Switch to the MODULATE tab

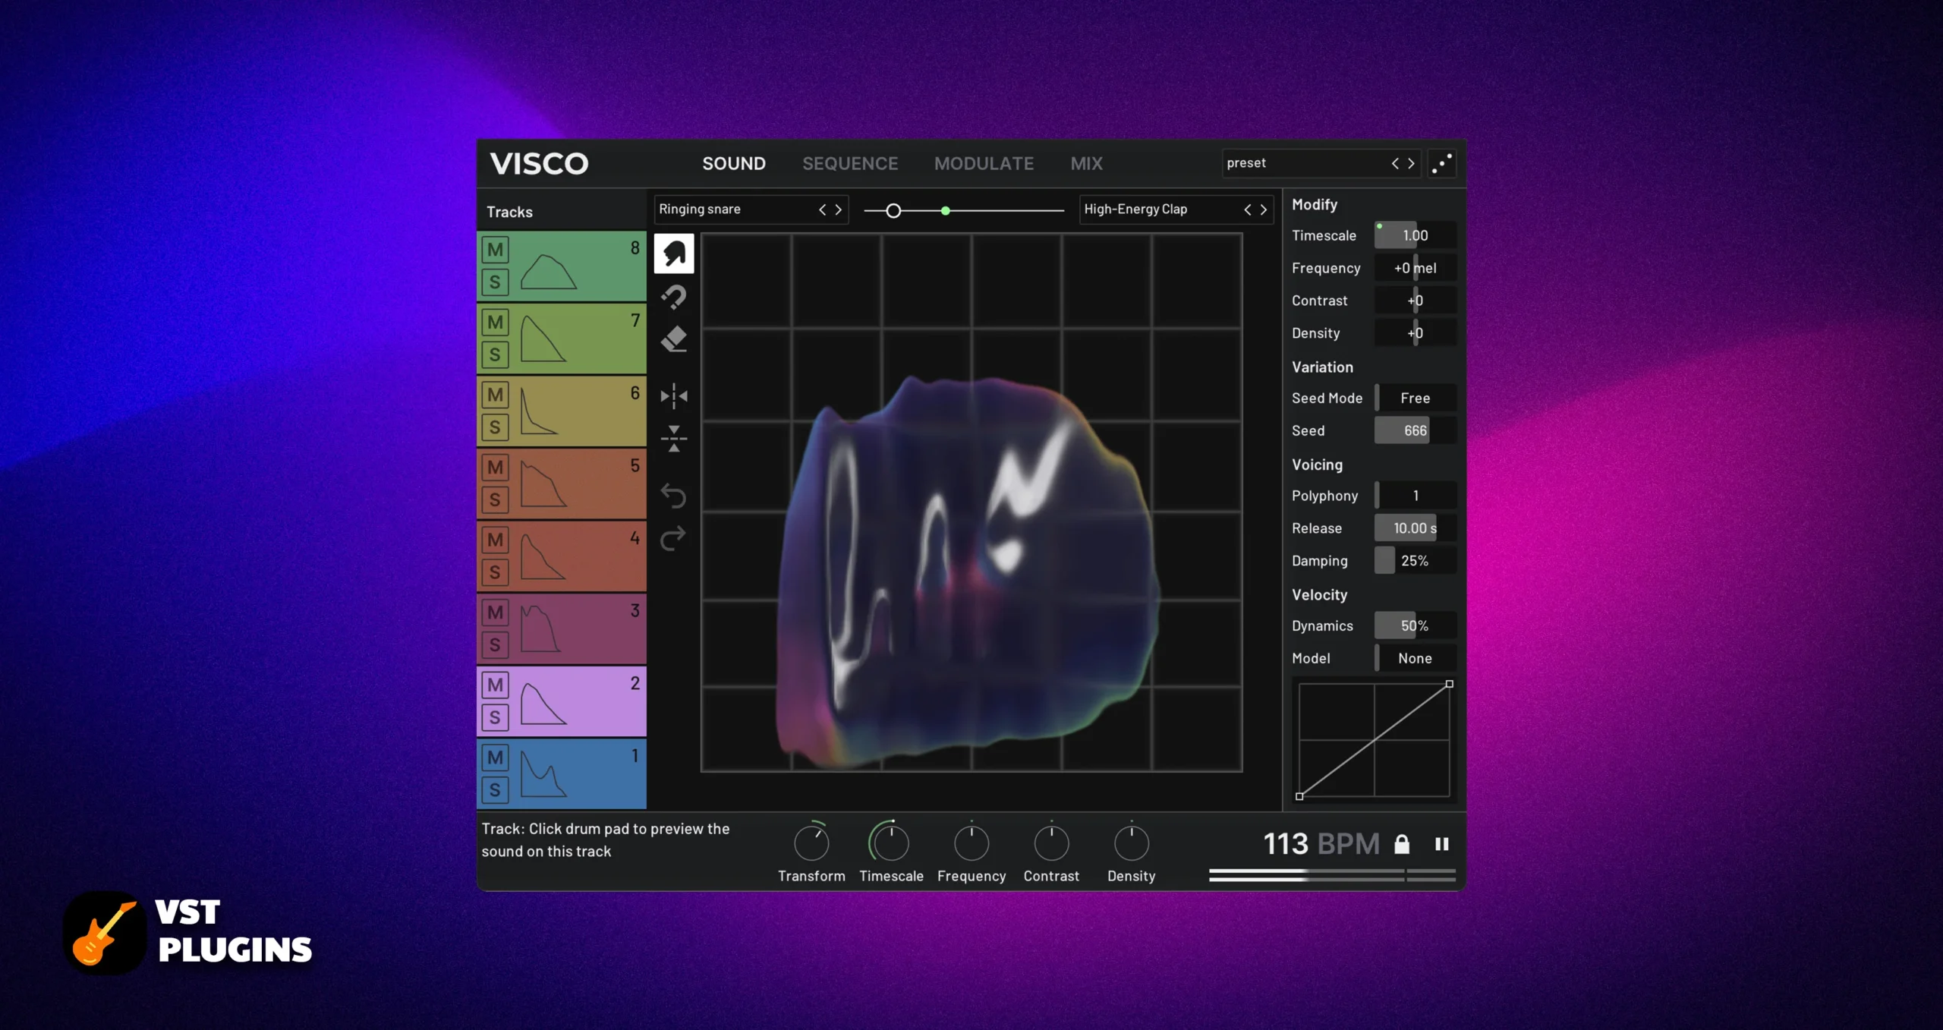pos(984,163)
